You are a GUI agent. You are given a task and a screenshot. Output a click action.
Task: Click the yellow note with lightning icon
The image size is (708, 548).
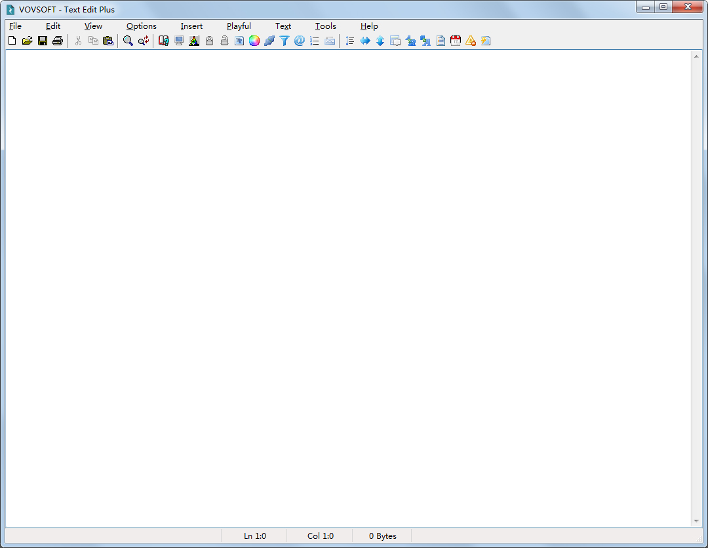(x=486, y=41)
